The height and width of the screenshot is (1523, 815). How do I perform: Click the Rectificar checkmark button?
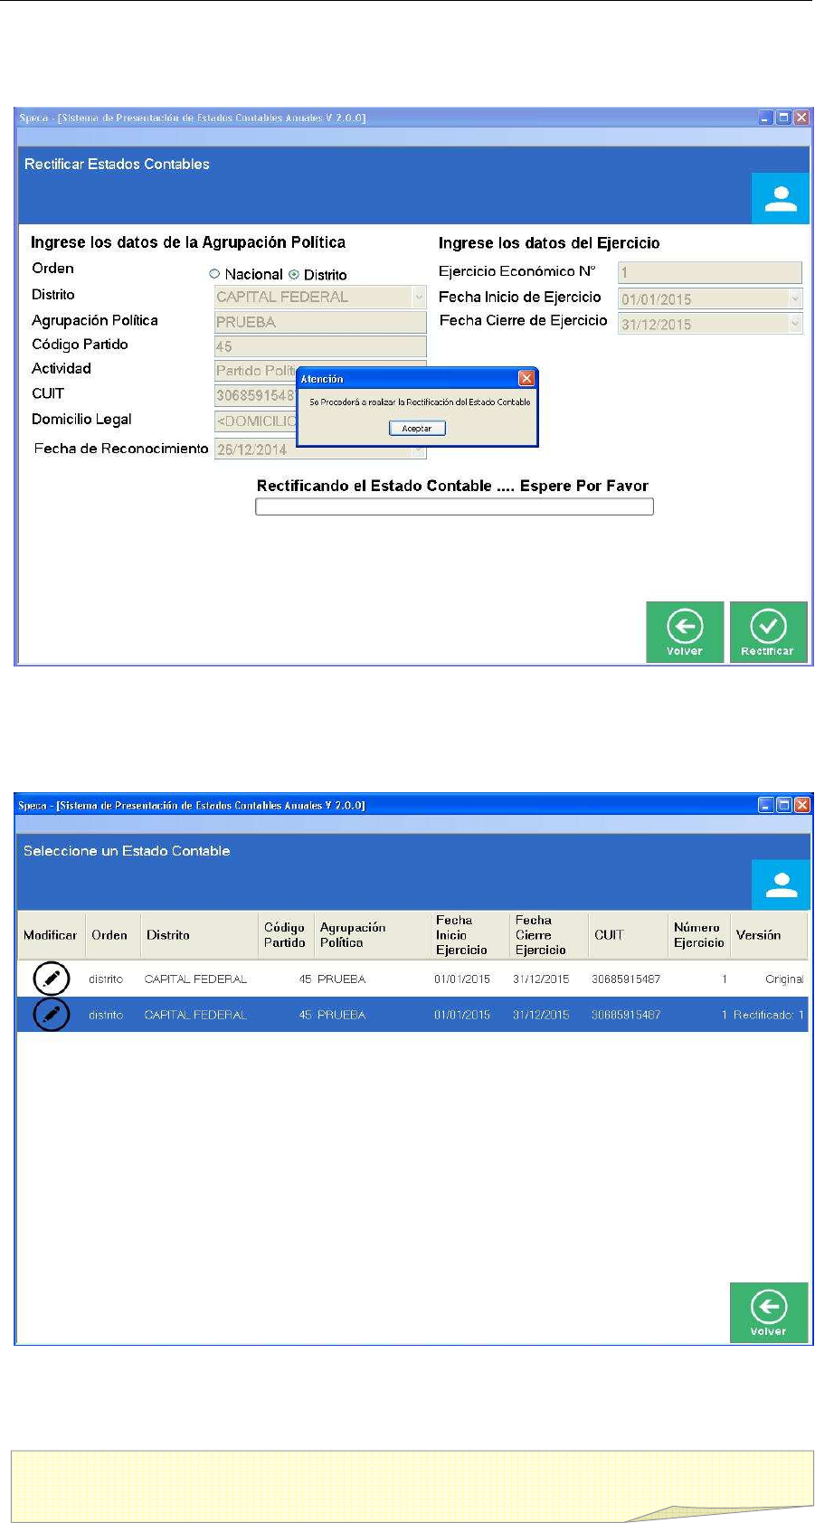point(768,631)
